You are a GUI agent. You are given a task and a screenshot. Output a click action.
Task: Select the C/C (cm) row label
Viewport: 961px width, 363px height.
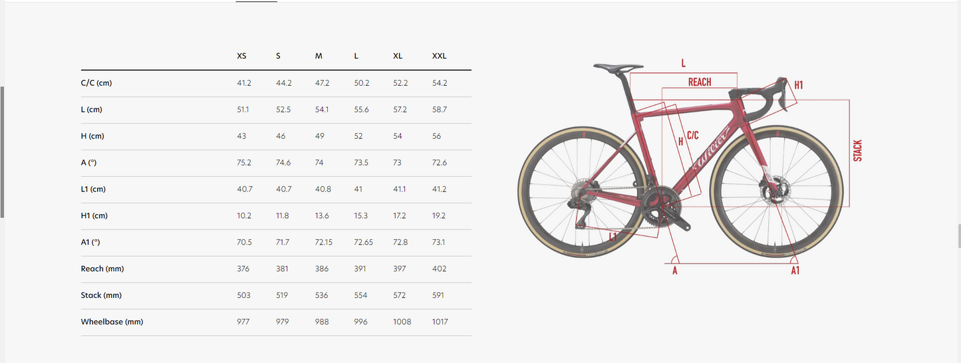point(96,83)
